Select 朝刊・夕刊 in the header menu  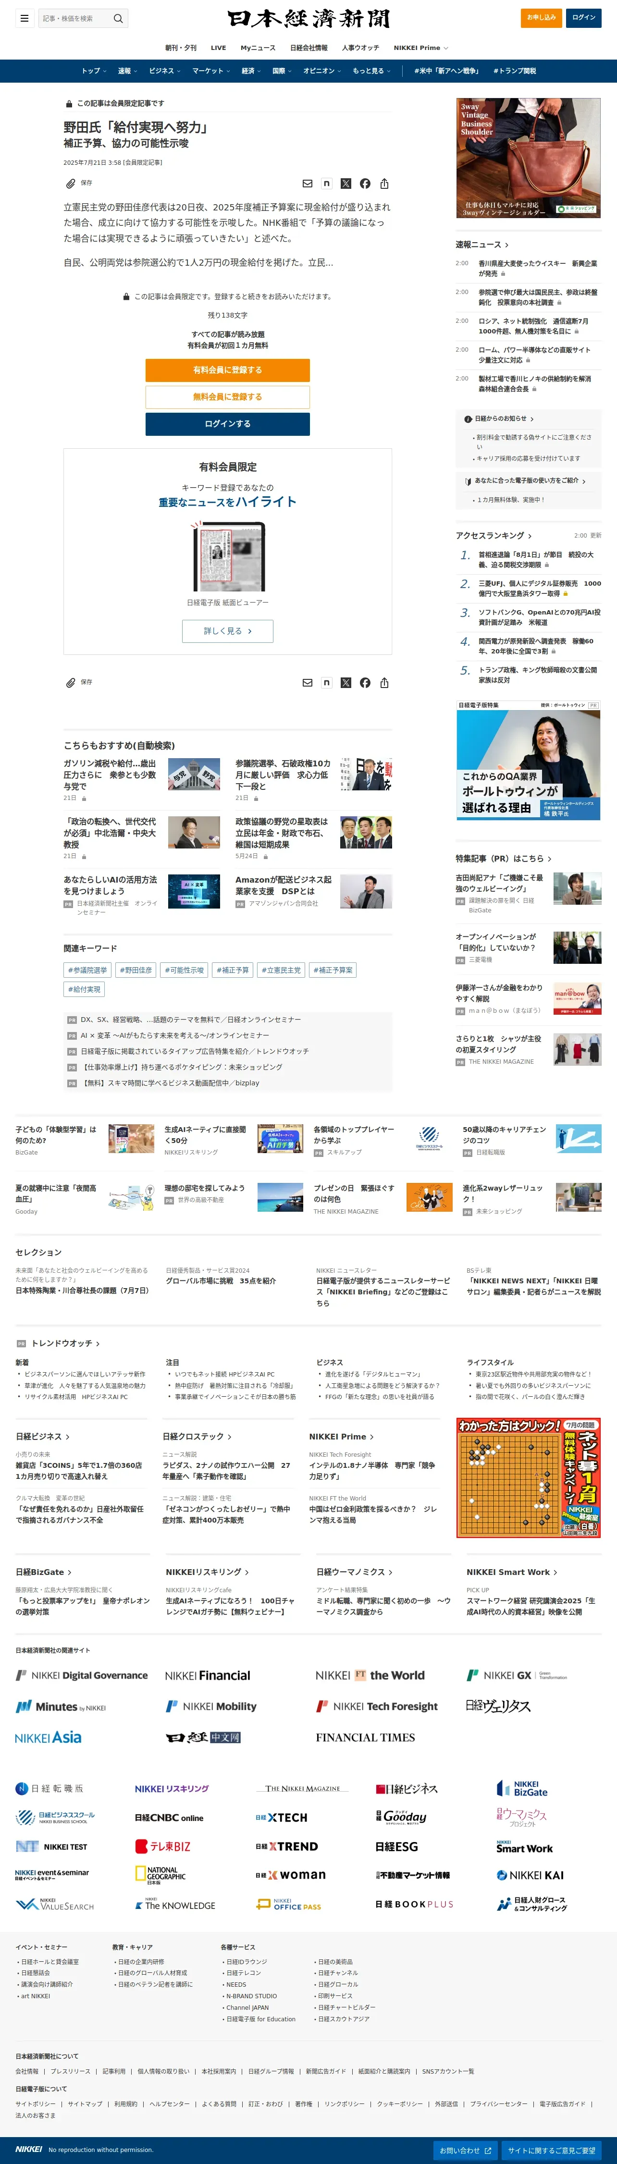point(181,48)
